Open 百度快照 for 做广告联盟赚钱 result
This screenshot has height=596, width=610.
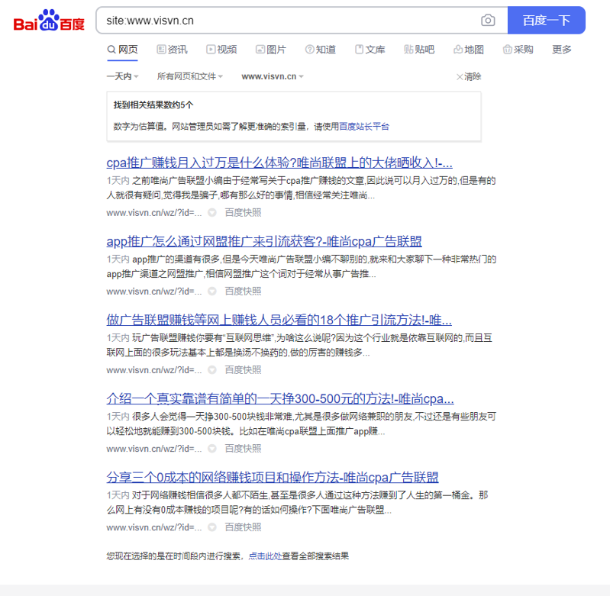(243, 369)
